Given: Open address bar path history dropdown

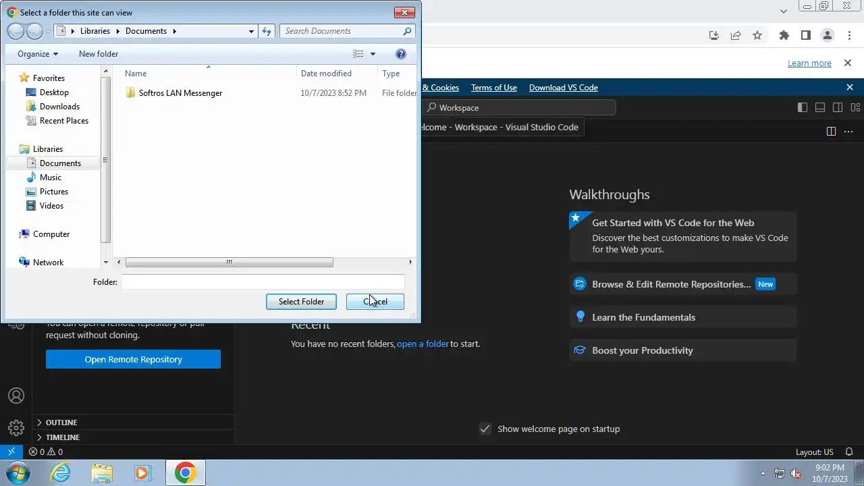Looking at the screenshot, I should click(251, 31).
